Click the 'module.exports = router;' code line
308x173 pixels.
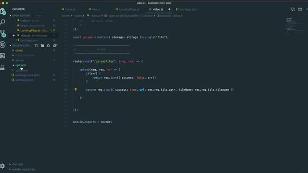point(92,122)
